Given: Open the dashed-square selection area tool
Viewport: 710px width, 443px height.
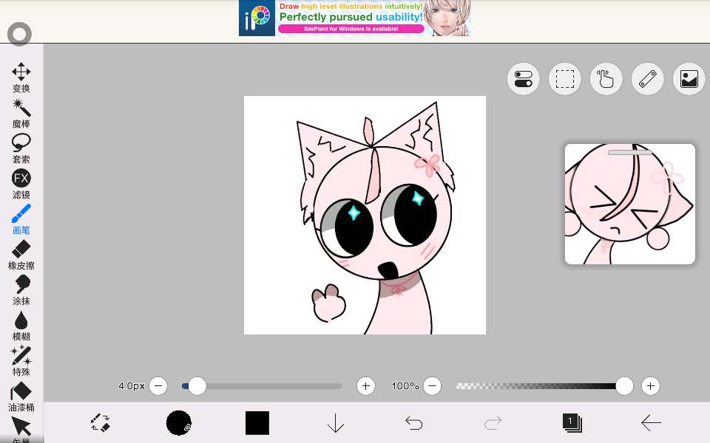Looking at the screenshot, I should [564, 79].
